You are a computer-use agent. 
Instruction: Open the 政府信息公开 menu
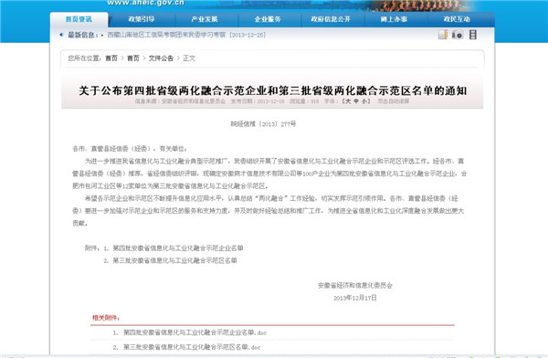[x=331, y=19]
